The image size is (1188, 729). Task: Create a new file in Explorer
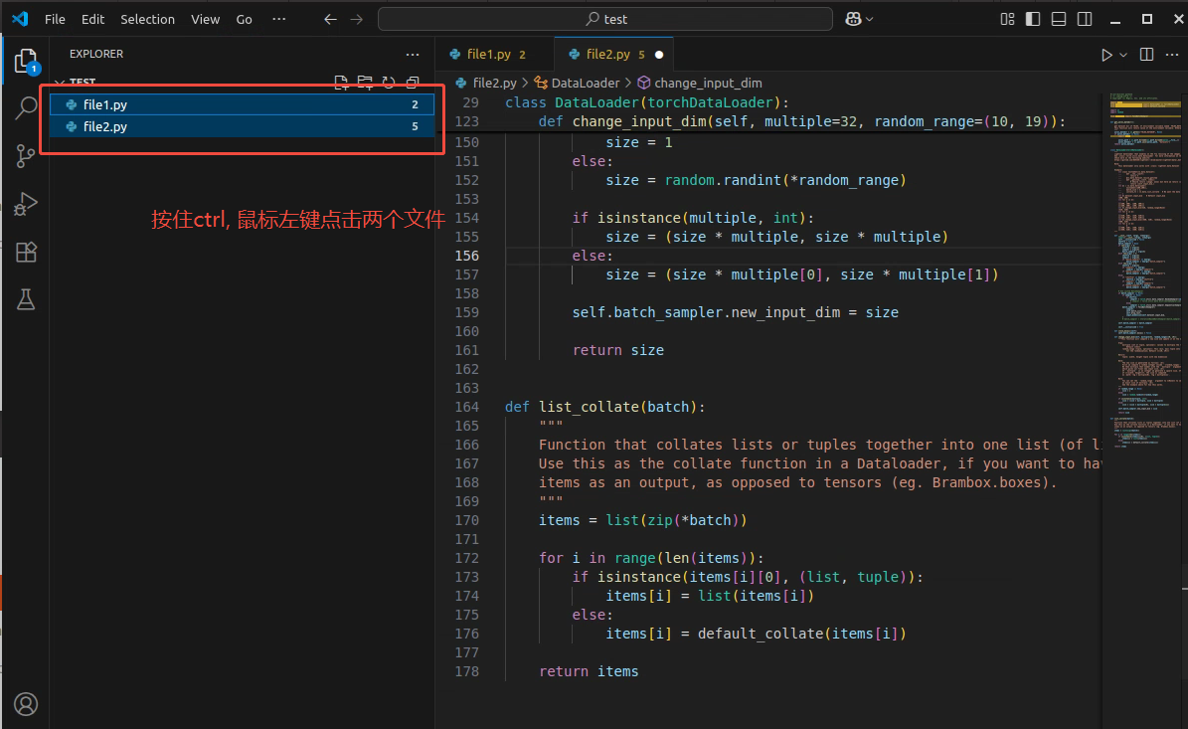(x=342, y=83)
